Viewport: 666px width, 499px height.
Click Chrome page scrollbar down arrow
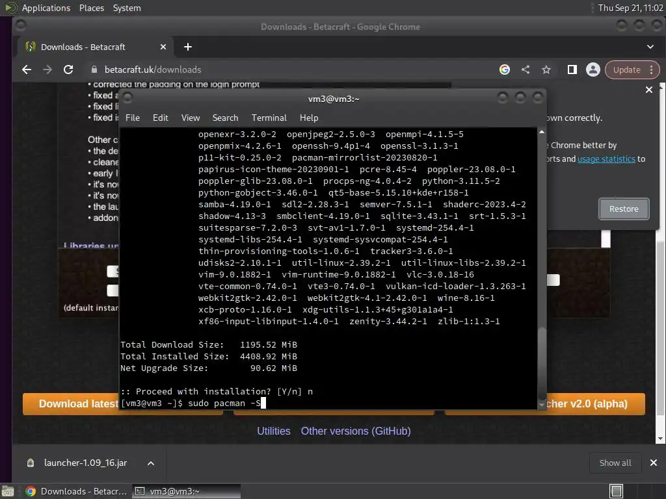tap(660, 439)
